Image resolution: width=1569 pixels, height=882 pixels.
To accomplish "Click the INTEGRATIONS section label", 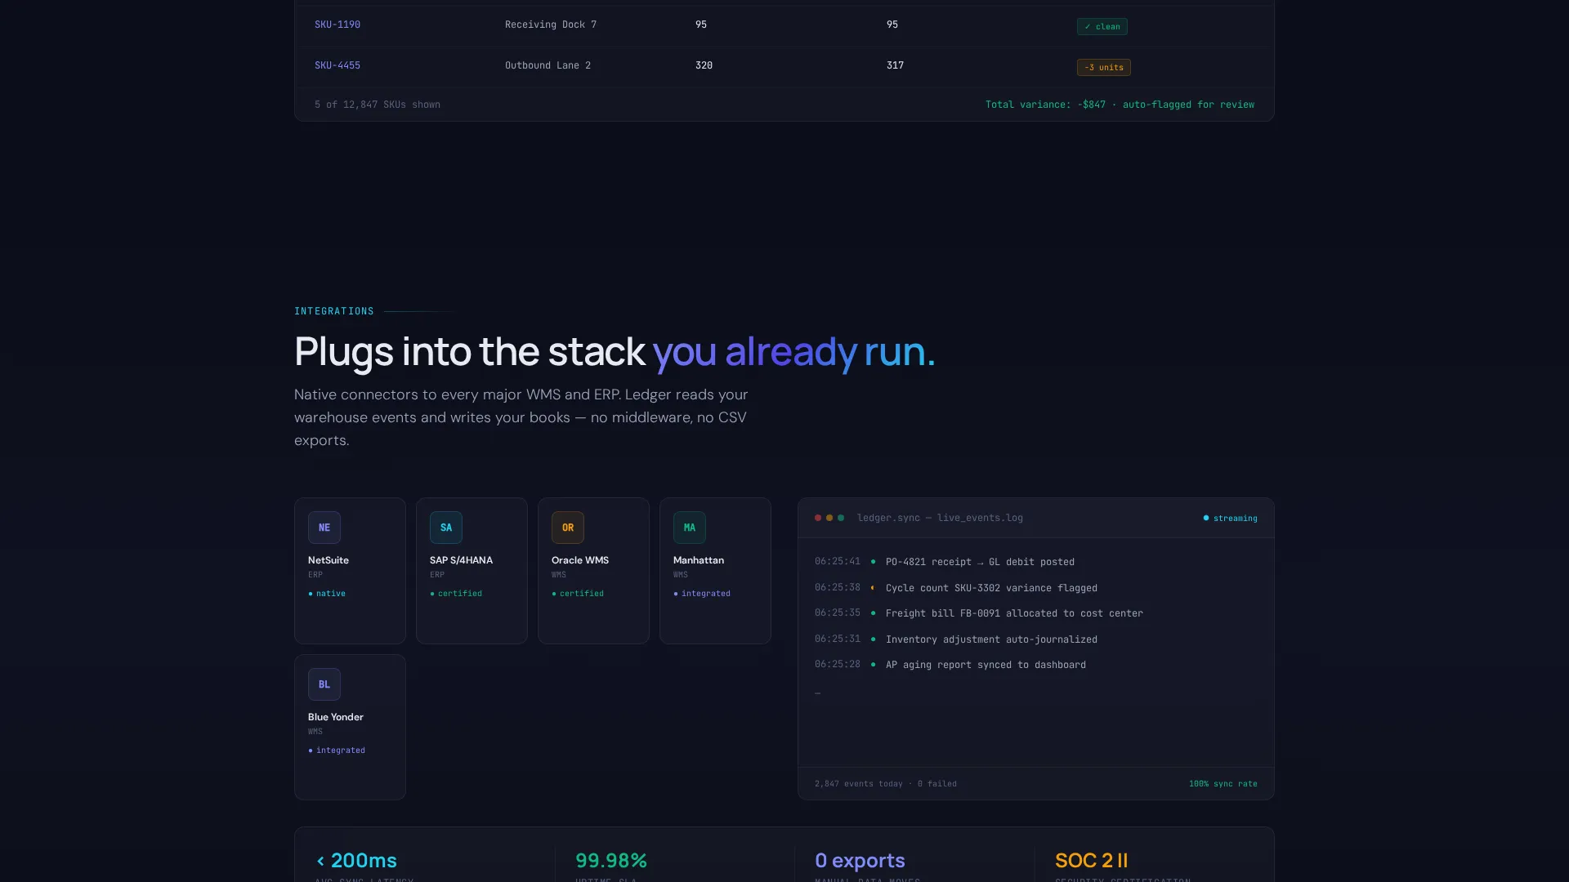I will (333, 311).
